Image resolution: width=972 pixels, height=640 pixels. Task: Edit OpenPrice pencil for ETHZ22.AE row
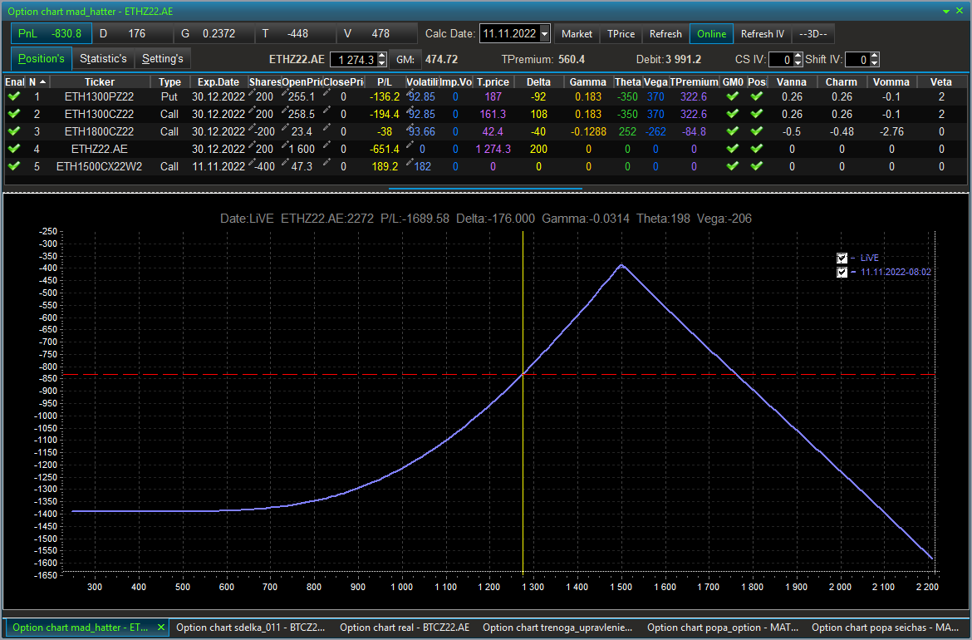(285, 145)
